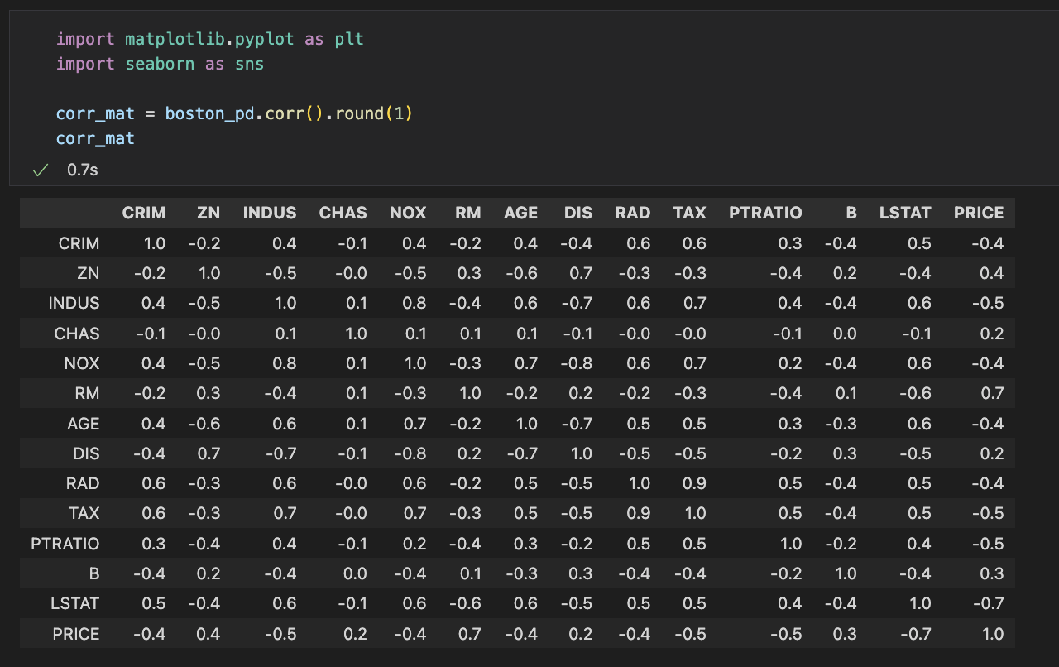1059x667 pixels.
Task: Click the 'import seaborn as sns' code line
Action: click(161, 64)
